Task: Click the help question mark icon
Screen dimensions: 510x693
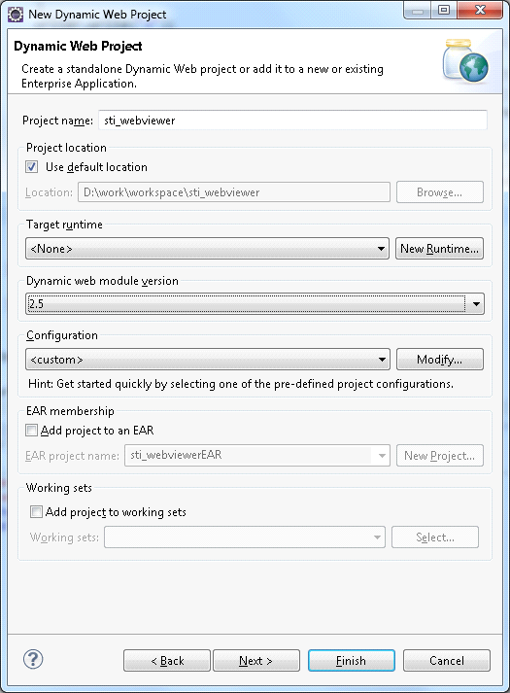Action: pos(33,659)
